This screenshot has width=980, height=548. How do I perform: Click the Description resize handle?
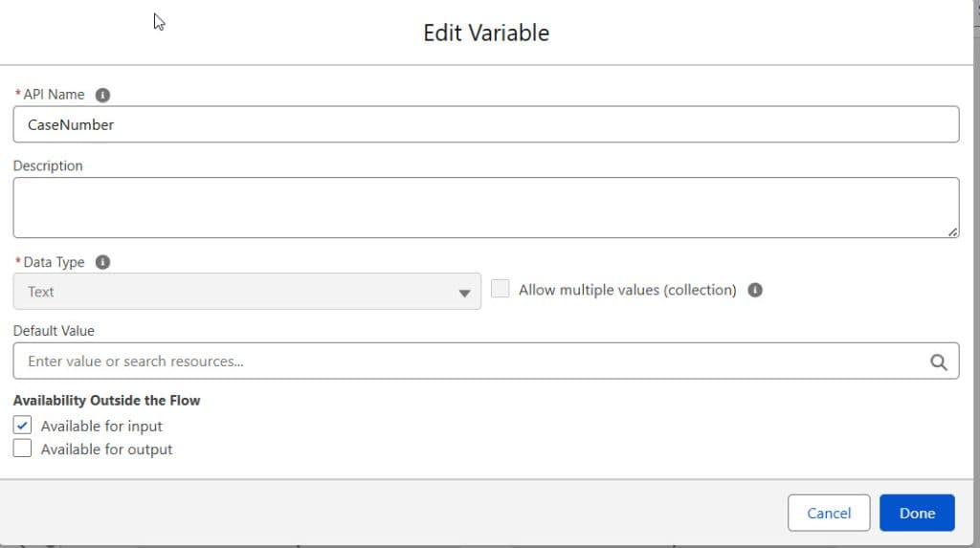coord(952,231)
